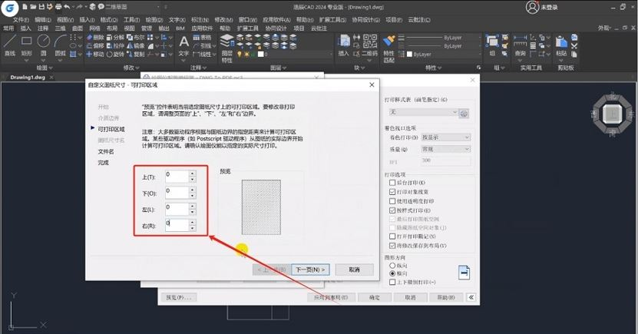Toggle 将修改保存到布局 checkbox
638x334 pixels.
point(392,246)
